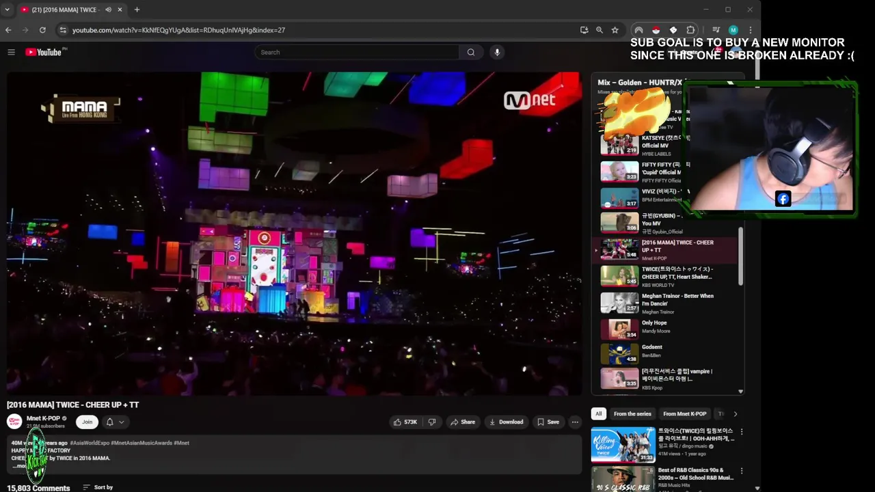Select the All filter chip
The width and height of the screenshot is (875, 492).
point(599,414)
